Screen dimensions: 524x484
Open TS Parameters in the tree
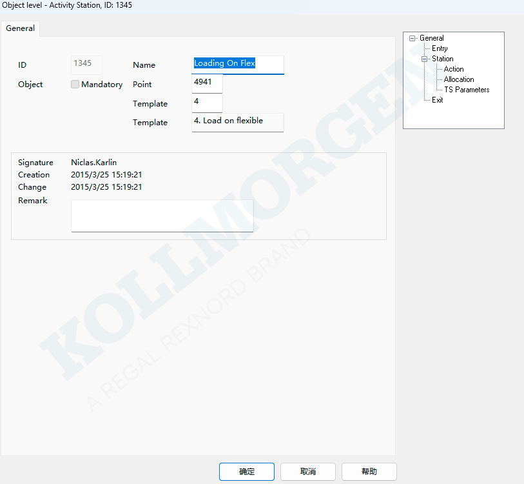point(467,90)
